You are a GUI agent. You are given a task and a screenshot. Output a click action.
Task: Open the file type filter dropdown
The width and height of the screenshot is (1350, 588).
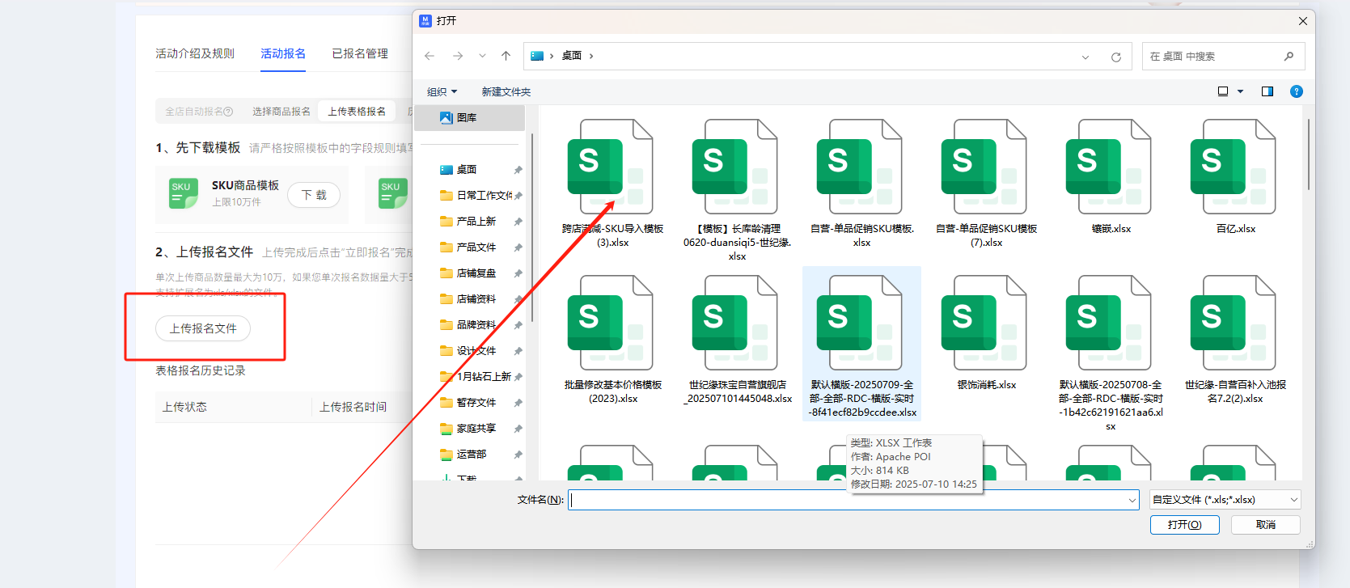(x=1225, y=500)
